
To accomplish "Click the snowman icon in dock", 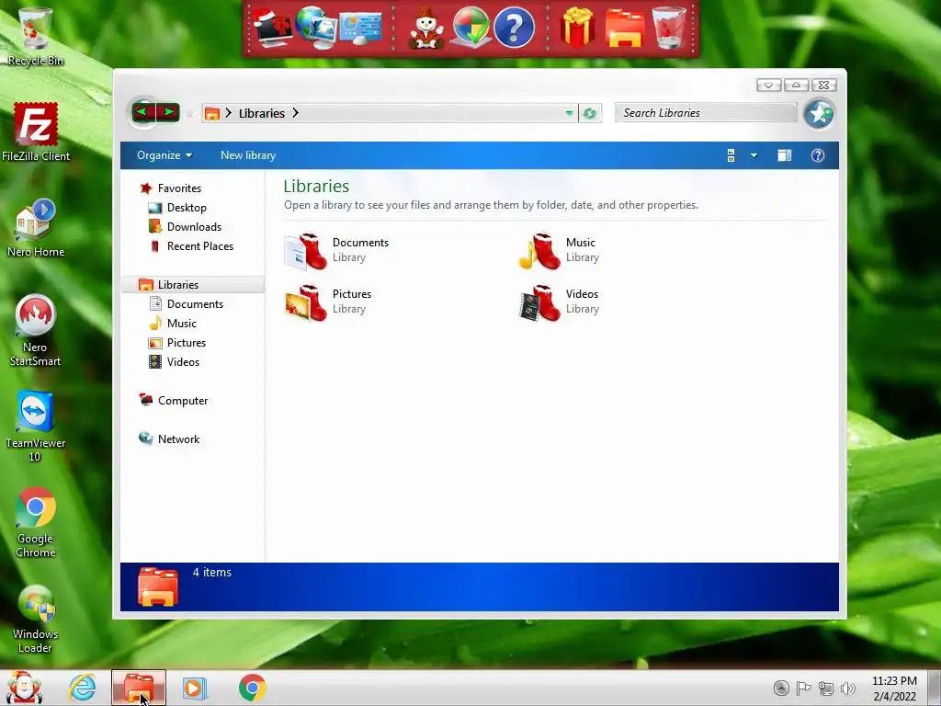I will [426, 28].
